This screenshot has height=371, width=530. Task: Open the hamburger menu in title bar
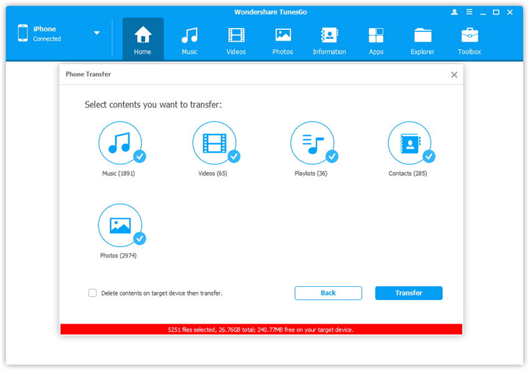pyautogui.click(x=468, y=12)
